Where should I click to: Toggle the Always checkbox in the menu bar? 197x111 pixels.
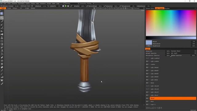65,4
